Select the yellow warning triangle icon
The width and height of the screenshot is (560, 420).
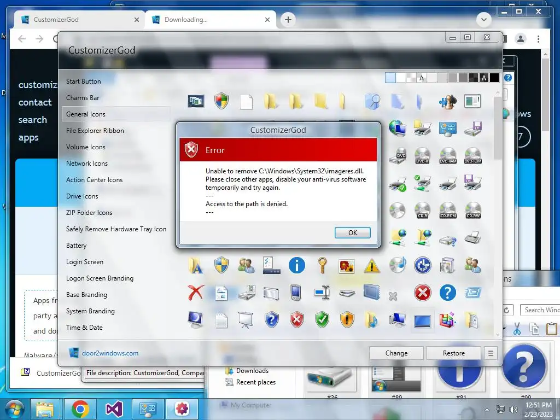tap(372, 266)
